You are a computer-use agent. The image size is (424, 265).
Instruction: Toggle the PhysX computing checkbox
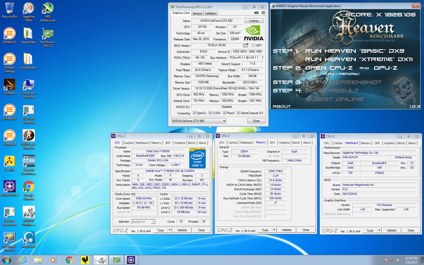point(224,113)
